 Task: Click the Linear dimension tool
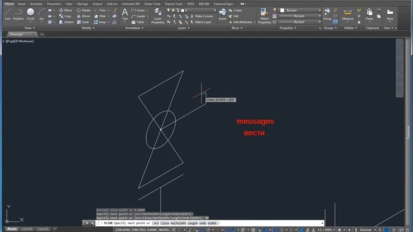click(x=138, y=10)
